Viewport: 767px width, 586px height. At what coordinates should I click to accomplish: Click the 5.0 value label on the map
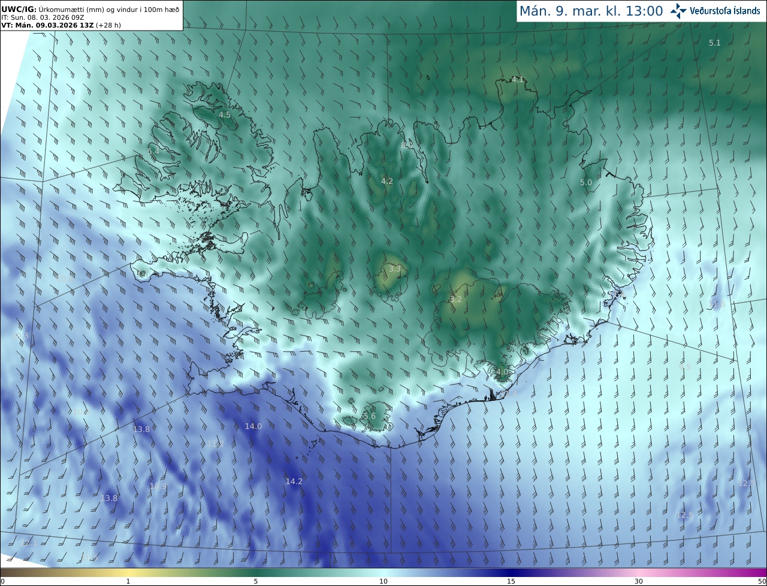pyautogui.click(x=586, y=182)
